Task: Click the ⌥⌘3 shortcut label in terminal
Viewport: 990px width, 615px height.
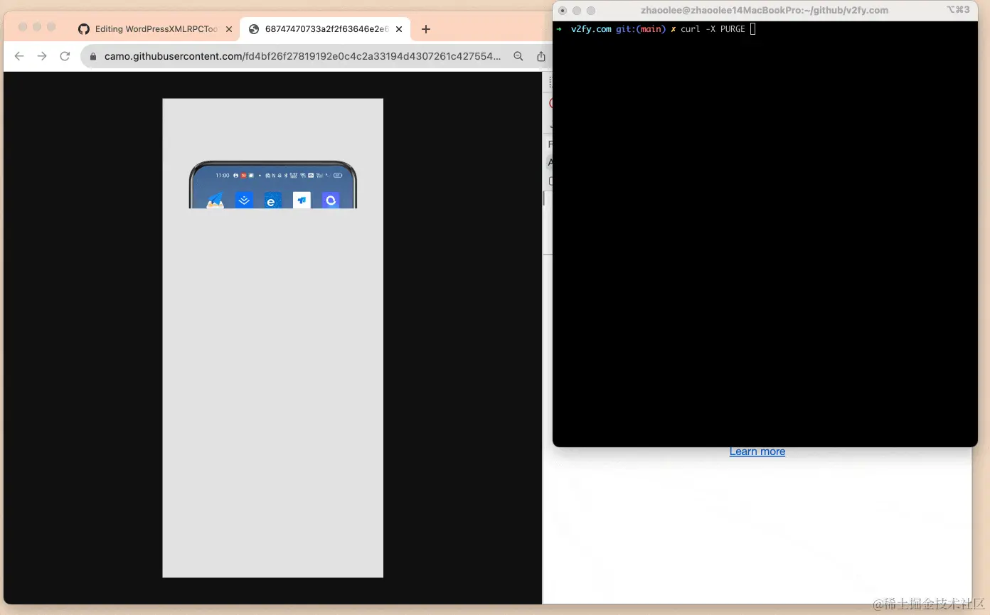Action: 958,10
